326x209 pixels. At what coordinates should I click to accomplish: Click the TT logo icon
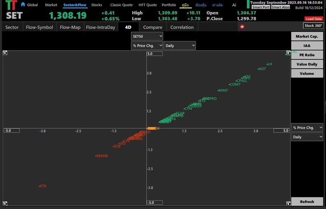coord(11,5)
